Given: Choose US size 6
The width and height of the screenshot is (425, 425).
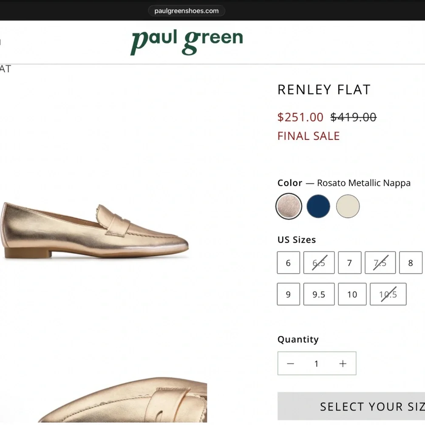Looking at the screenshot, I should [289, 263].
